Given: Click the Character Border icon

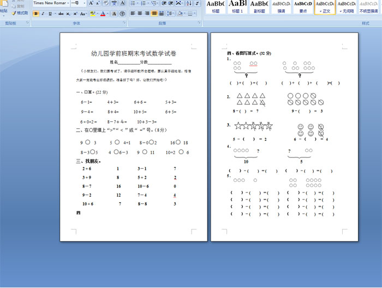Looking at the screenshot, I should pyautogui.click(x=122, y=3).
